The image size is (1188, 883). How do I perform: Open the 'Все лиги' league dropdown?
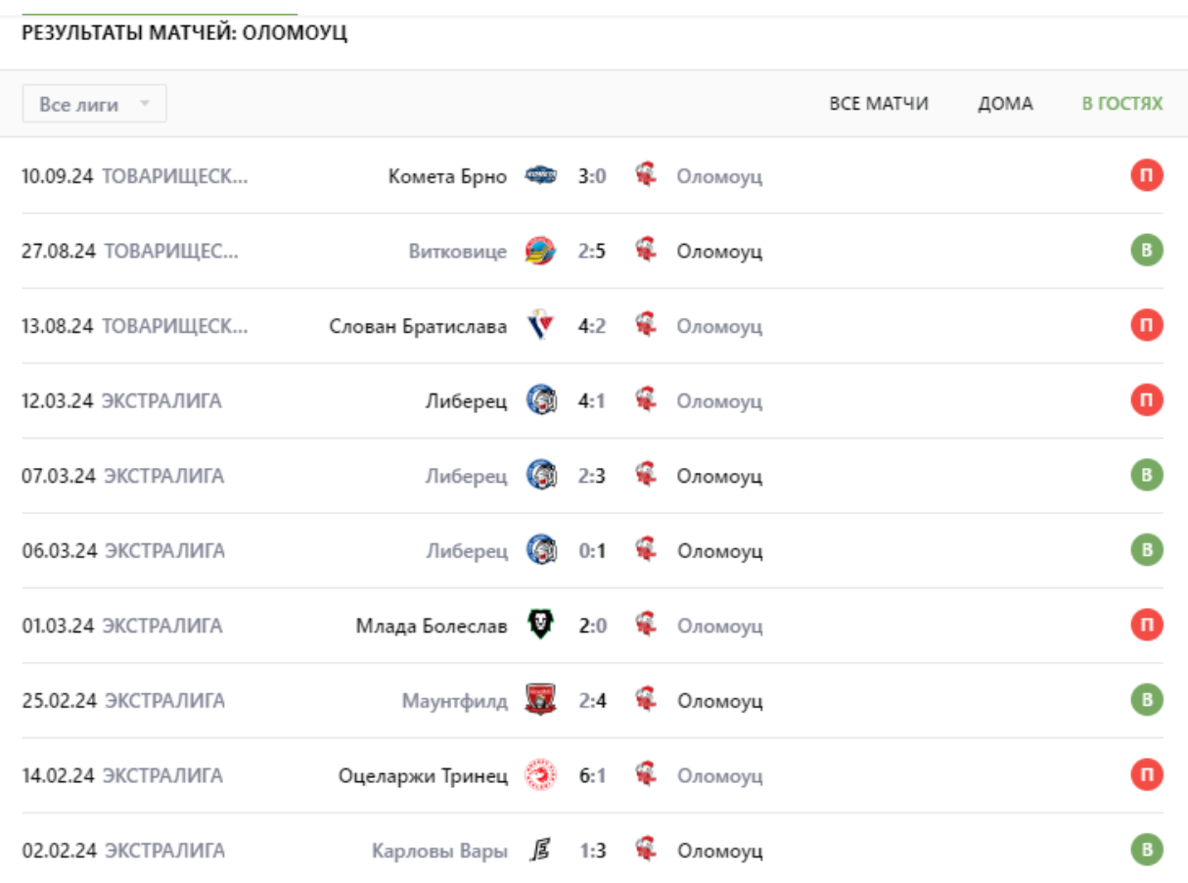coord(94,104)
